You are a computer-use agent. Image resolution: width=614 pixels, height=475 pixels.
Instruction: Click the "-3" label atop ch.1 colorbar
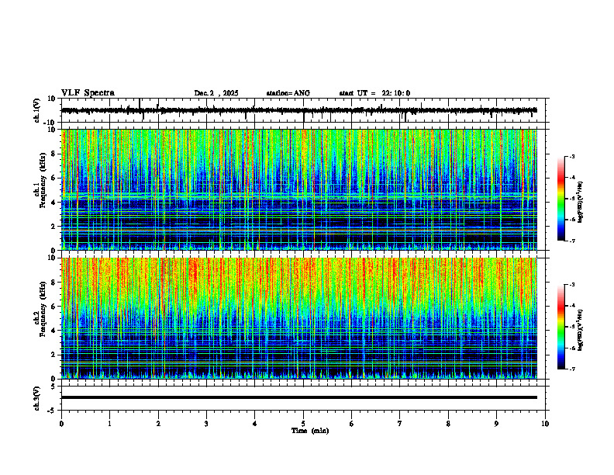pyautogui.click(x=571, y=156)
